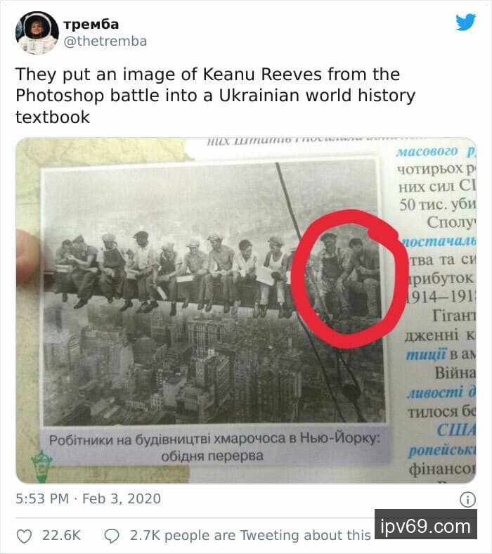
Task: Open 2.7K people are Tweeting about this
Action: (x=250, y=535)
